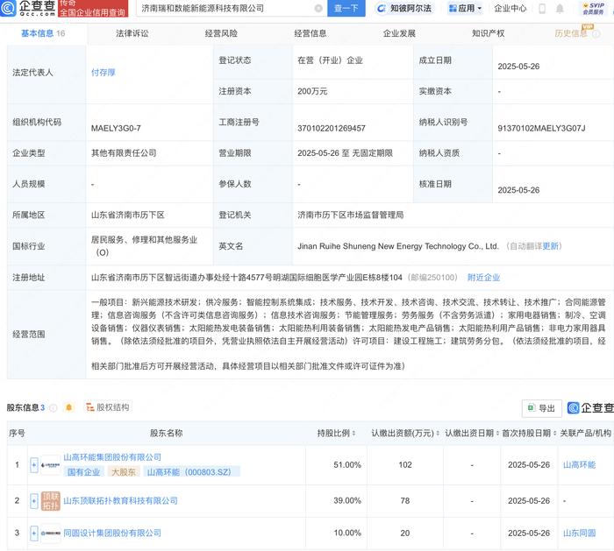Click the 国有企业 tag
614x551 pixels.
pyautogui.click(x=84, y=472)
